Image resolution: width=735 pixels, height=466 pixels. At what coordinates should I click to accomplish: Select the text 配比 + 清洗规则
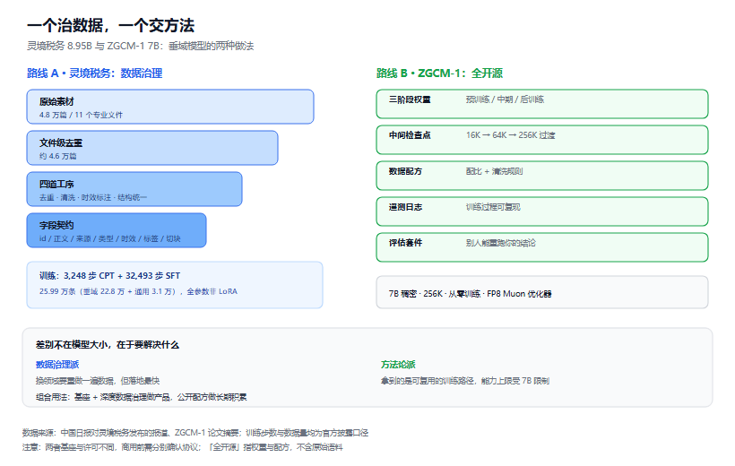point(494,171)
